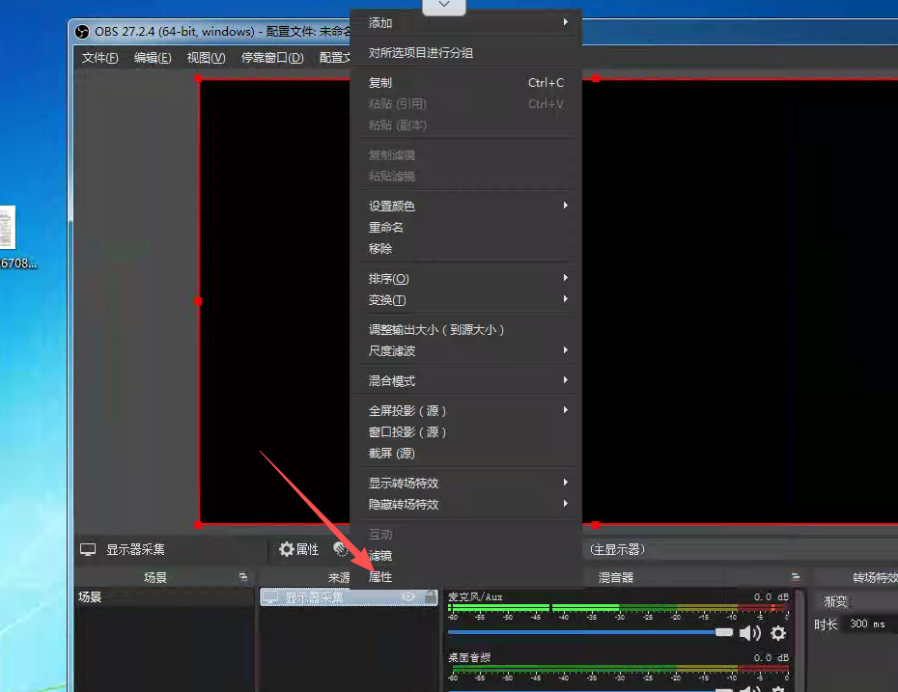Mute the 麦克风/Aux speaker icon

pyautogui.click(x=749, y=633)
